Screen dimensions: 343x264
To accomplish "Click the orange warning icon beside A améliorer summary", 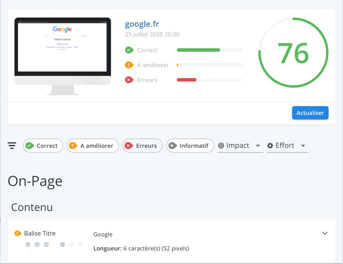I will coord(129,65).
